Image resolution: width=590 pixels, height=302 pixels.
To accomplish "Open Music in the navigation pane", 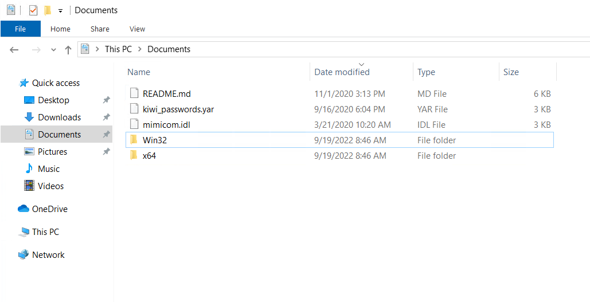I will (x=49, y=169).
